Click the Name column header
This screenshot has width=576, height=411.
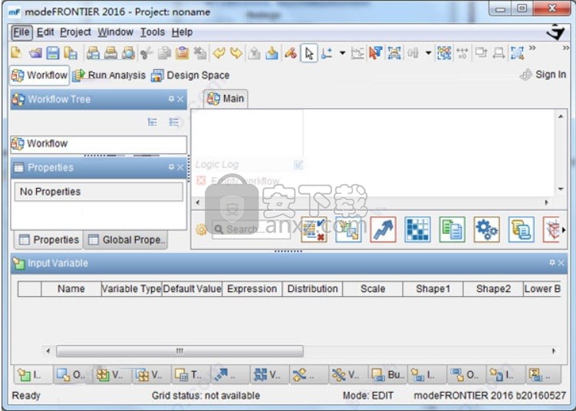point(71,288)
